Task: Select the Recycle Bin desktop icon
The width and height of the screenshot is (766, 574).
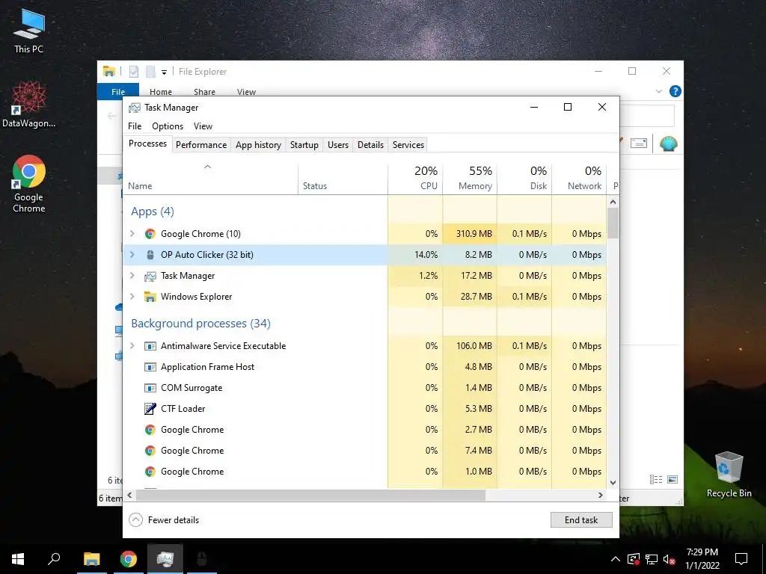Action: click(729, 475)
